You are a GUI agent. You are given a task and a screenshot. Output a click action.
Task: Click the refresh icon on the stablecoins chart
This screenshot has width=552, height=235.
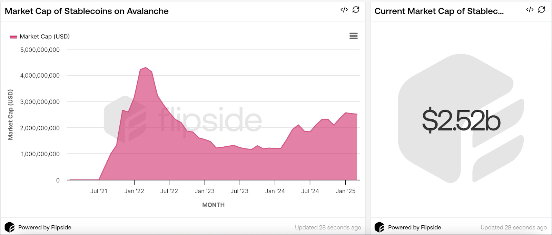[356, 10]
